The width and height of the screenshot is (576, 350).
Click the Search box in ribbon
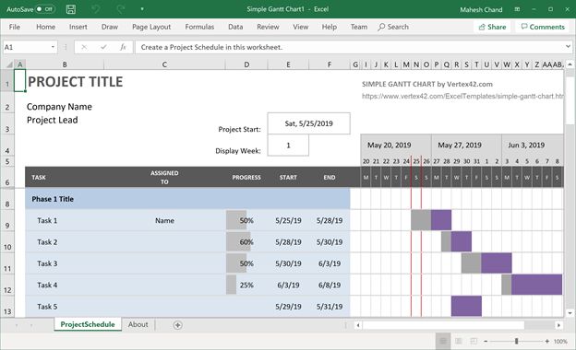(x=393, y=27)
